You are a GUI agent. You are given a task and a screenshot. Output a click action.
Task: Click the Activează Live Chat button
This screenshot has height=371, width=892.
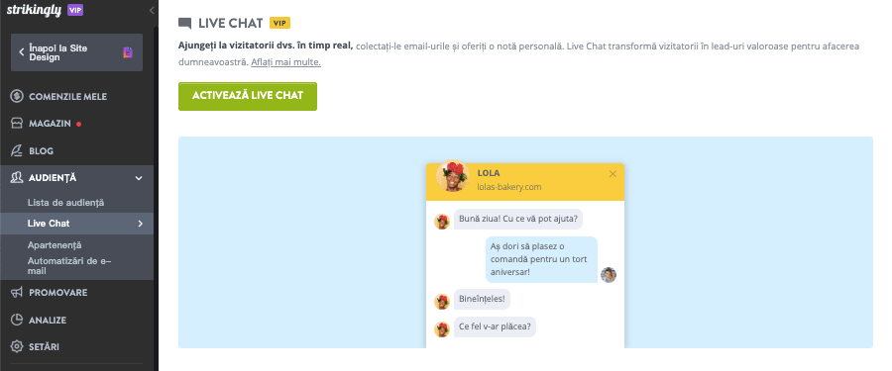(x=248, y=96)
